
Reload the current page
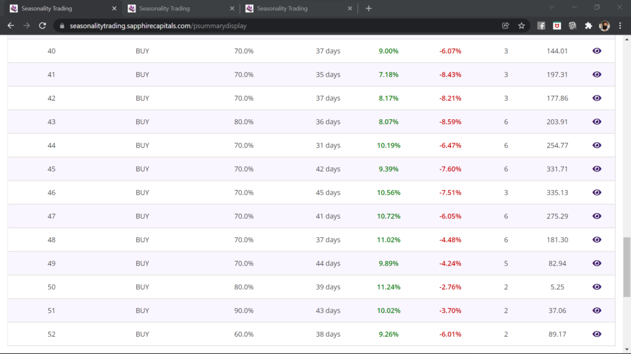click(43, 26)
